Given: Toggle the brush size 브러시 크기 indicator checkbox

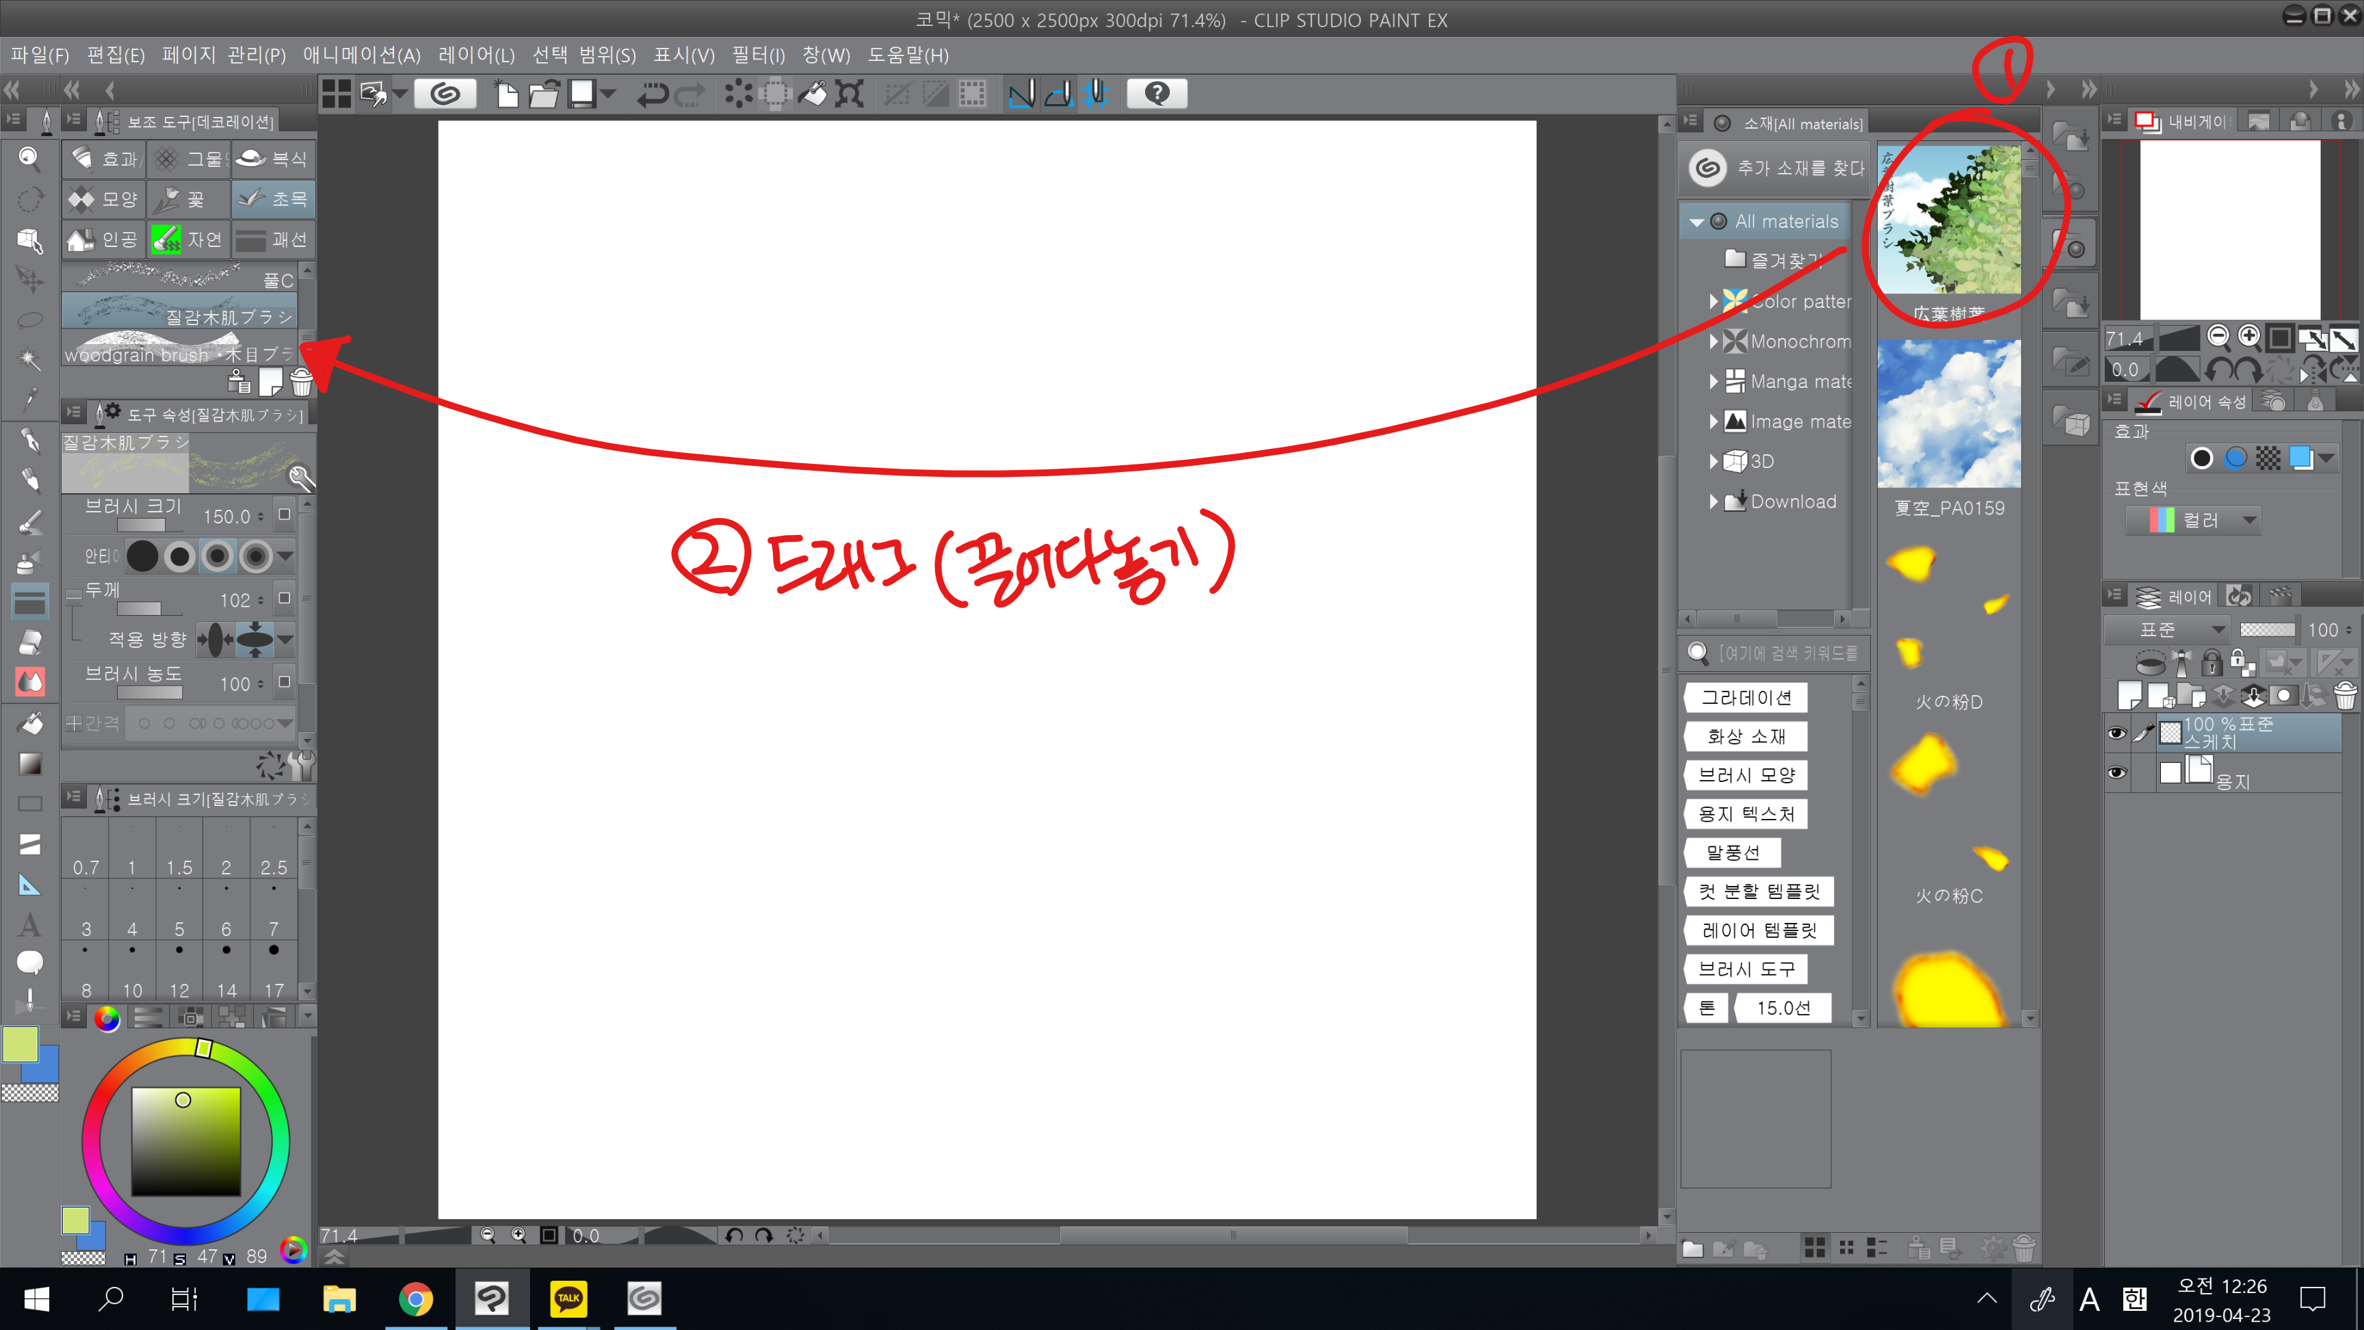Looking at the screenshot, I should click(x=285, y=515).
